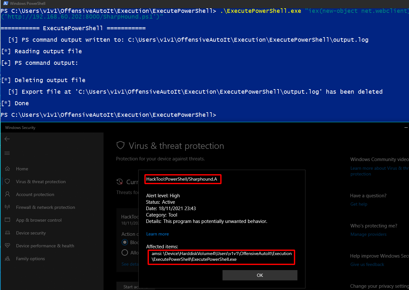Open the Learn more link in the threat dialog

(x=158, y=234)
